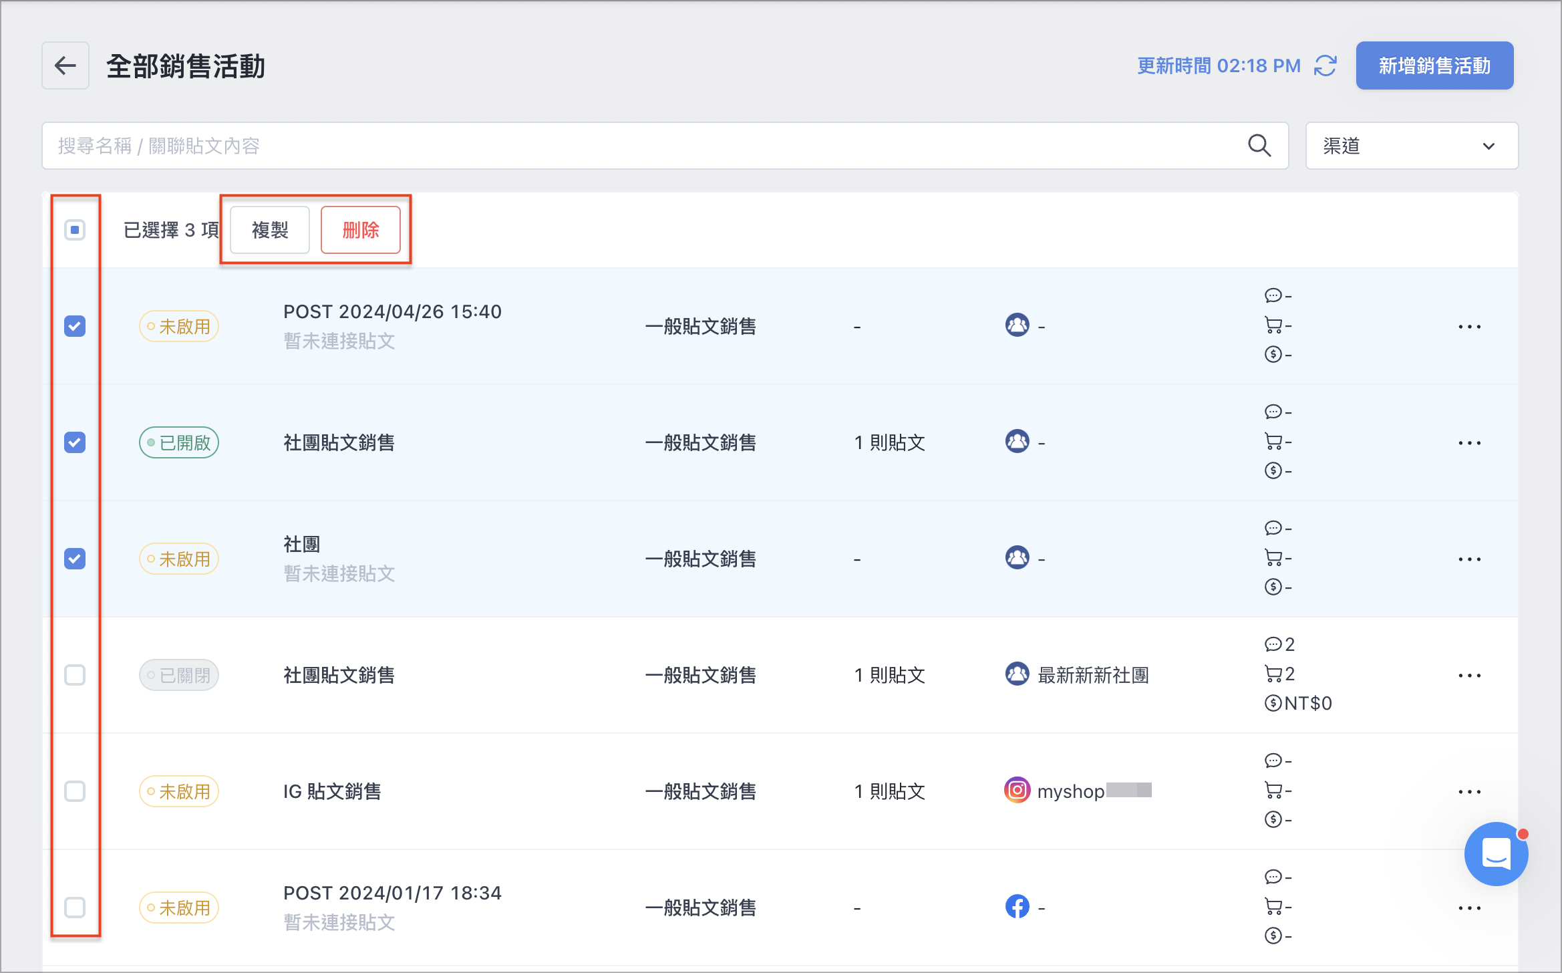Viewport: 1562px width, 973px height.
Task: Go back using the left arrow button
Action: click(65, 65)
